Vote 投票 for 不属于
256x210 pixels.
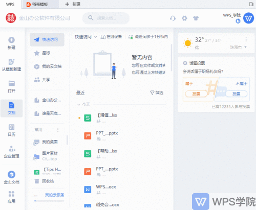[236, 94]
